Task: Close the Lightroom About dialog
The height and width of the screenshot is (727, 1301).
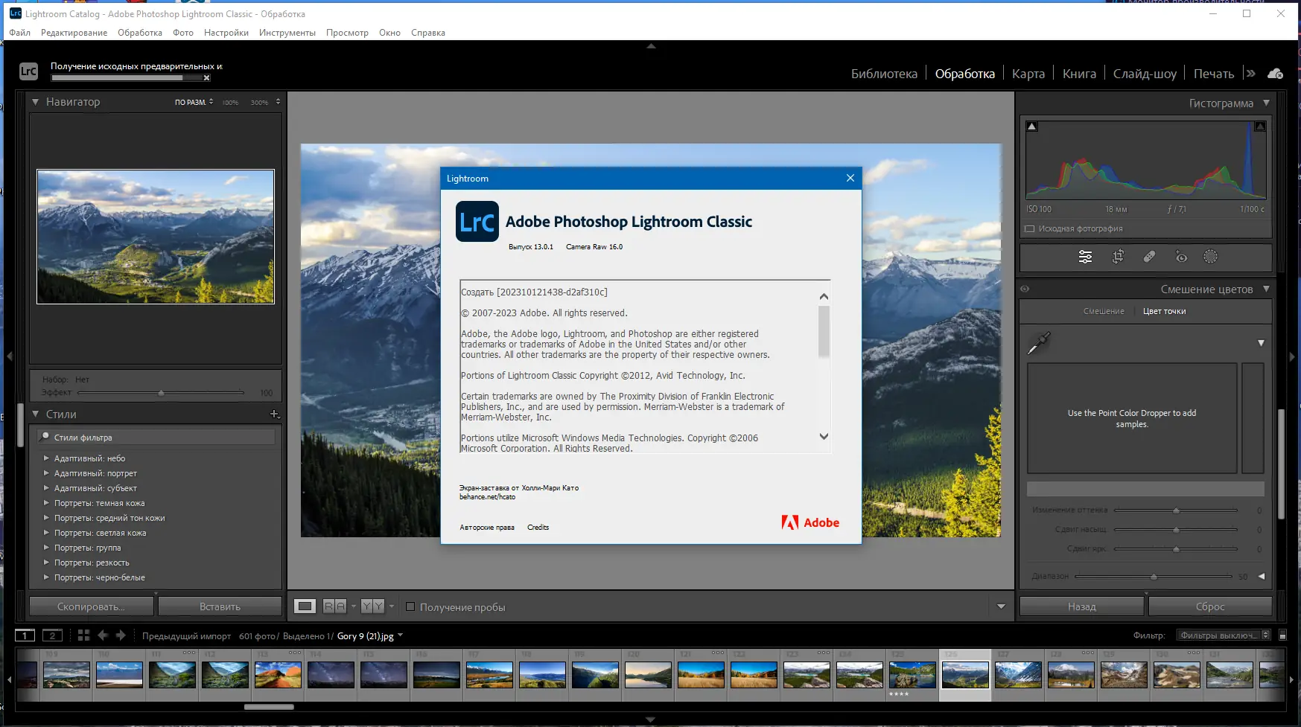Action: [850, 178]
